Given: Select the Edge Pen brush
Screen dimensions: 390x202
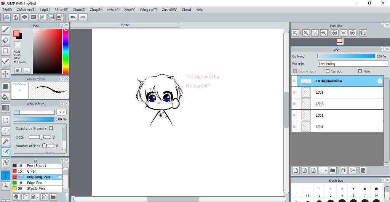Looking at the screenshot, I should 37,183.
